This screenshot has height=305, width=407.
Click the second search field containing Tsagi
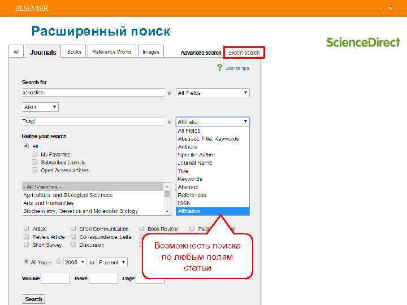[x=93, y=121]
